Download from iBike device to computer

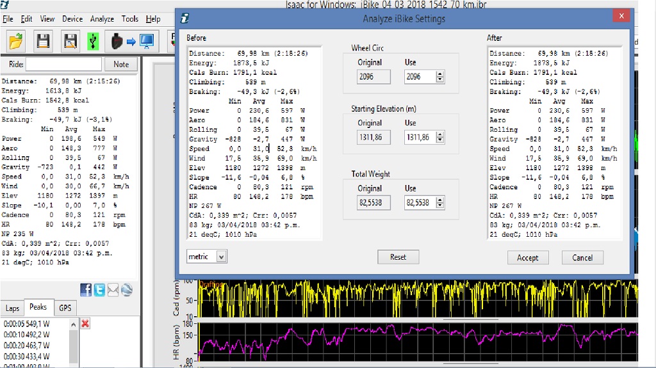133,42
